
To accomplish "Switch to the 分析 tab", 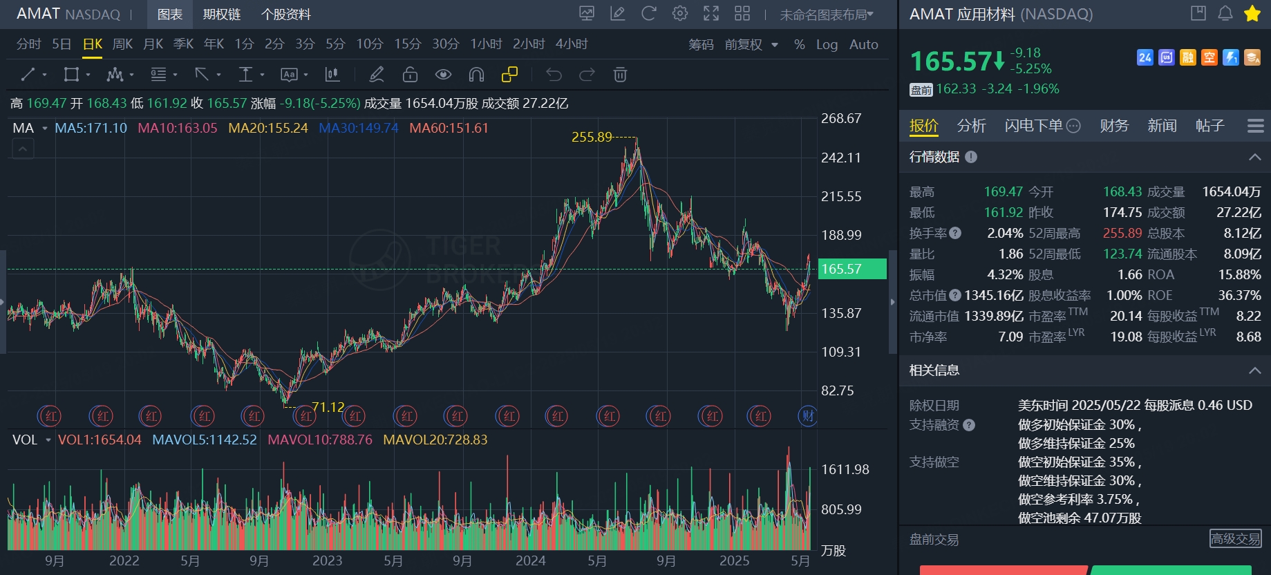I will coord(971,126).
